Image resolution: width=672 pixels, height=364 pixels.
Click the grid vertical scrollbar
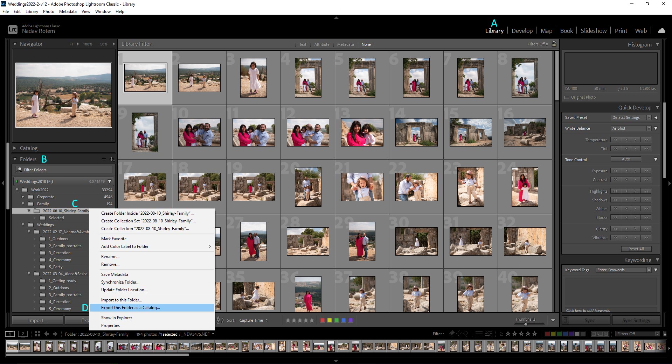(x=557, y=76)
